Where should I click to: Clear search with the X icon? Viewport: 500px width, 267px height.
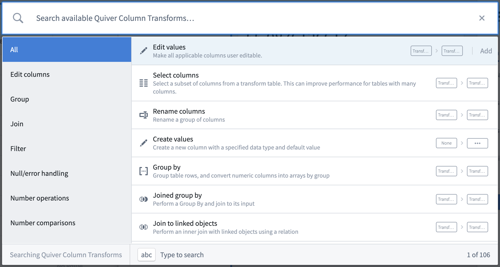coord(482,18)
